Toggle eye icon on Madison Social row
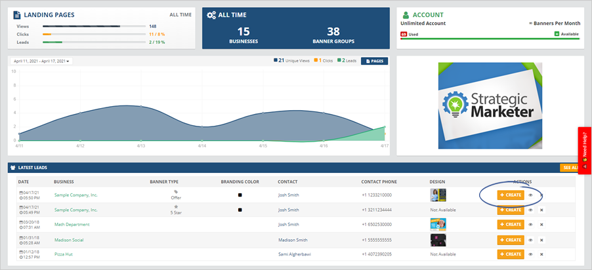The height and width of the screenshot is (270, 592). [x=530, y=240]
